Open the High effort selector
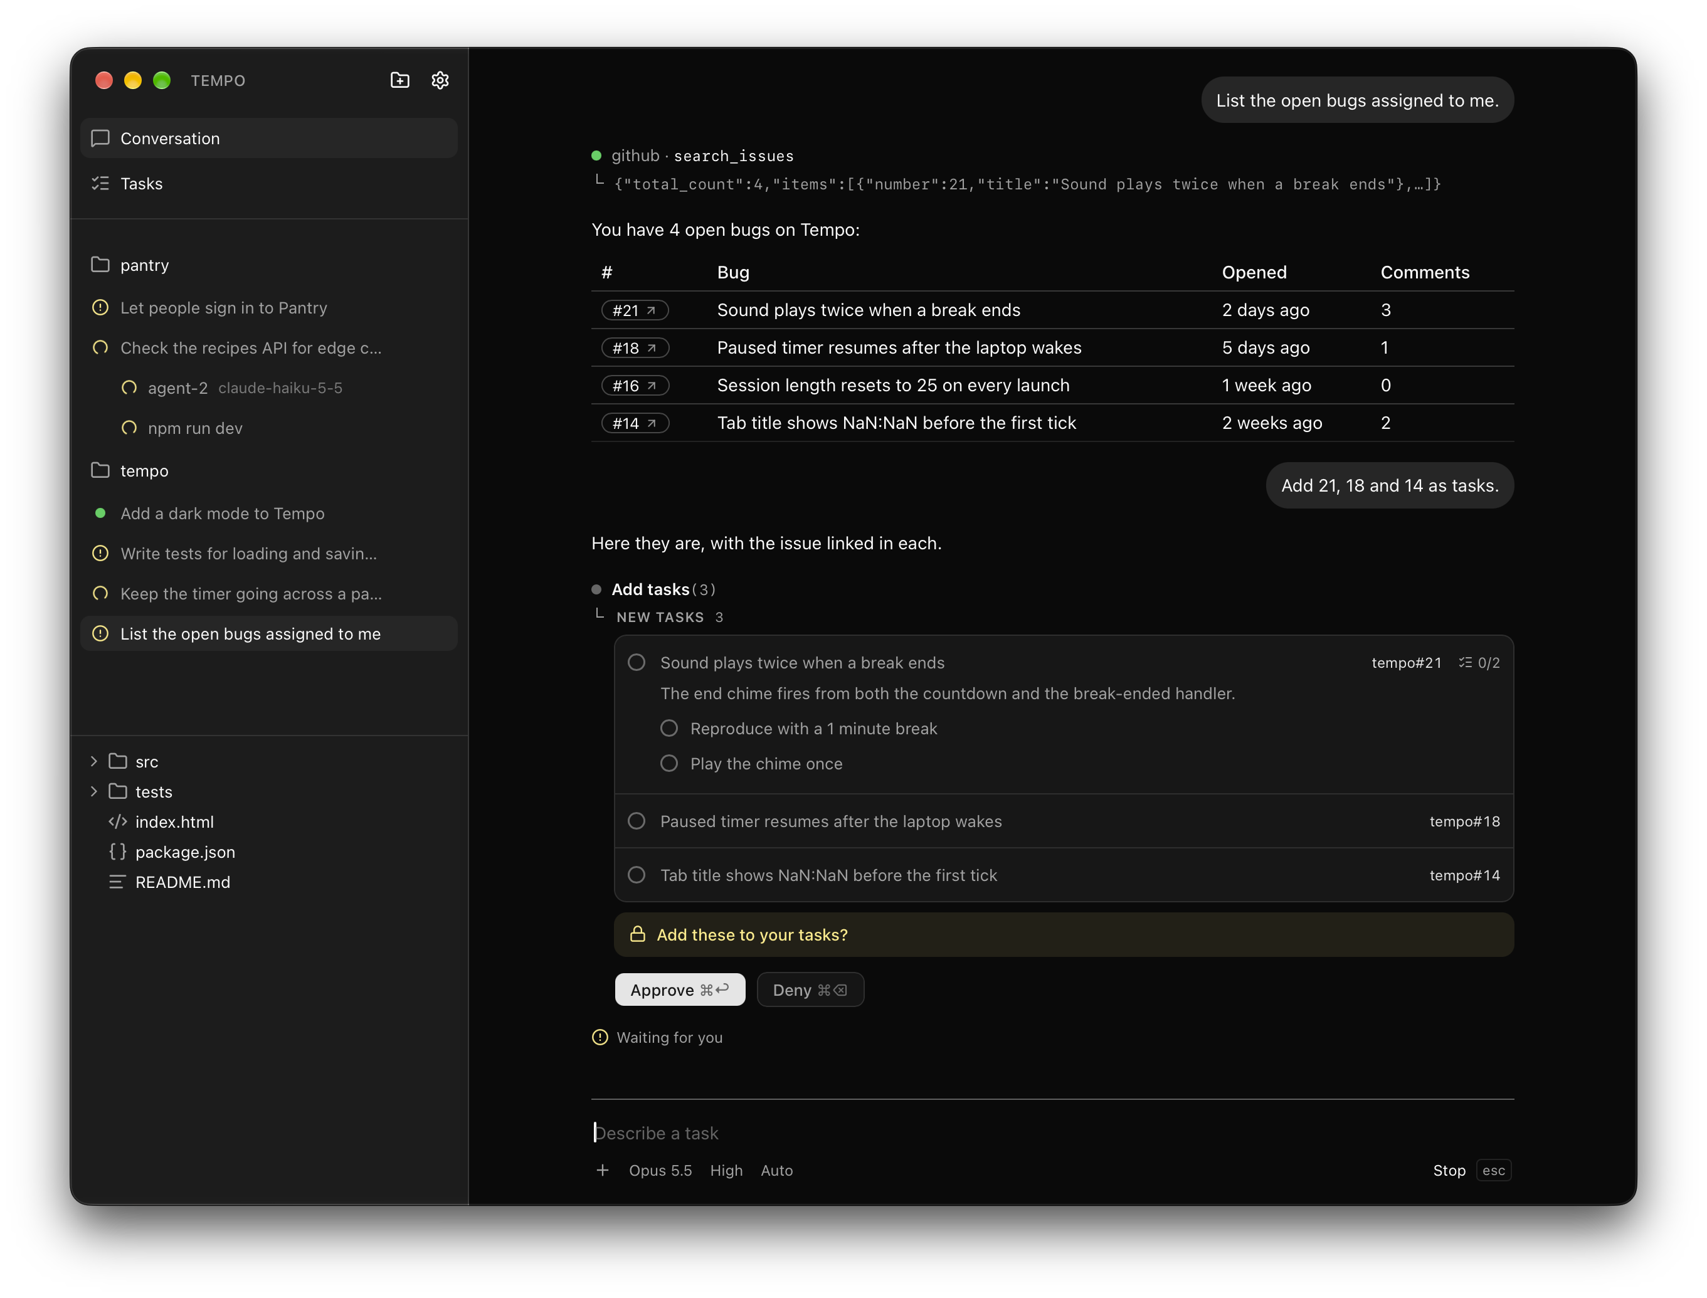This screenshot has width=1707, height=1298. click(726, 1171)
